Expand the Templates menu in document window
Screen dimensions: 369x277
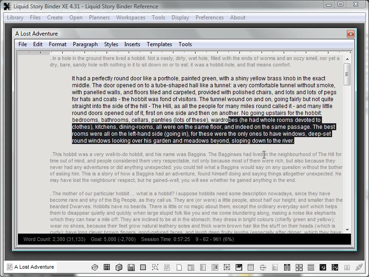coord(159,44)
